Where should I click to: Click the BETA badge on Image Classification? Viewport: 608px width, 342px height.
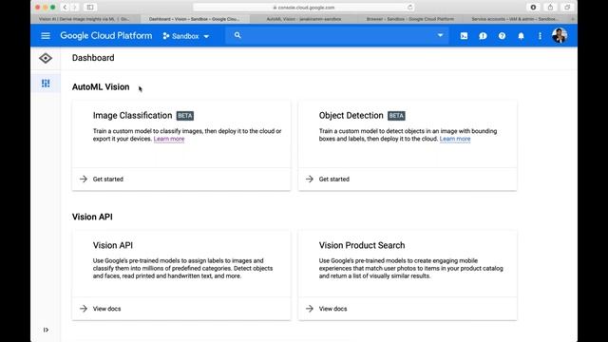coord(185,116)
